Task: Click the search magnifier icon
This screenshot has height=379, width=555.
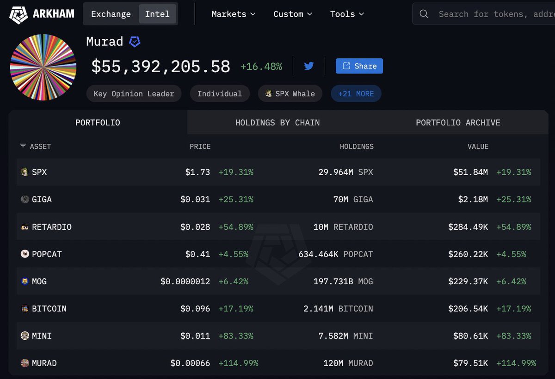Action: (424, 14)
